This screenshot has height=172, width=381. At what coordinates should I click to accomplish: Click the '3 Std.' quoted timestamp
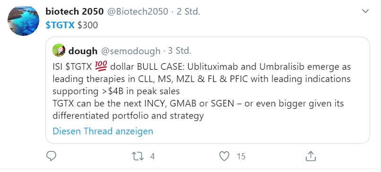click(x=180, y=51)
